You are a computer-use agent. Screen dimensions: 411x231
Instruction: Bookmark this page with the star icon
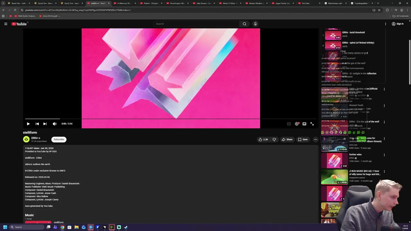pos(379,10)
